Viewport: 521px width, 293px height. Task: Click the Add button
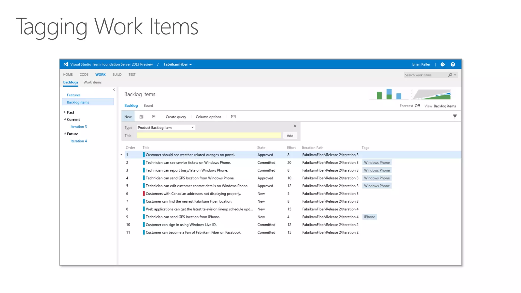tap(290, 136)
